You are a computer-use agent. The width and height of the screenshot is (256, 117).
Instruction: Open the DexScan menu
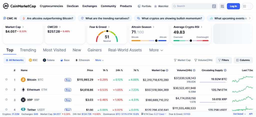point(73,6)
